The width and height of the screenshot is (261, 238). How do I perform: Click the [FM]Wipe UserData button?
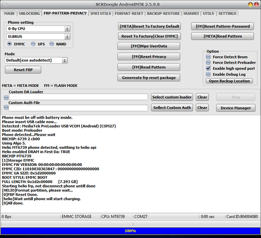[149, 46]
